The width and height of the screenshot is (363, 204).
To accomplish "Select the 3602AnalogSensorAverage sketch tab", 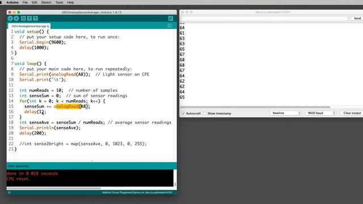I will point(29,26).
